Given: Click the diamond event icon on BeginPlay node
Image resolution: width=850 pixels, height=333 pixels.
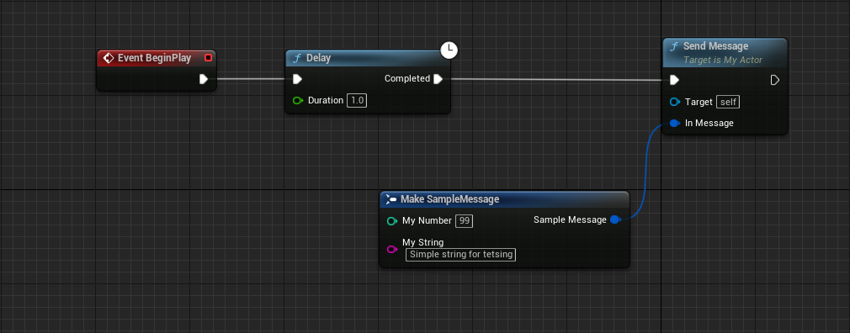Looking at the screenshot, I should point(108,58).
